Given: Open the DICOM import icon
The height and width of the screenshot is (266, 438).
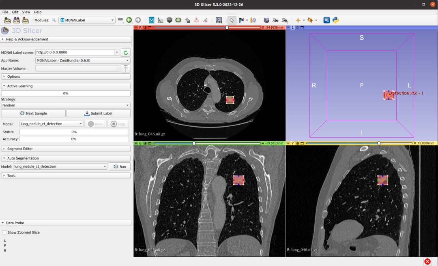Looking at the screenshot, I should [x=17, y=20].
